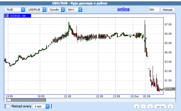Click the 'online' hyperlink
Image resolution: width=181 pixels, height=111 pixels.
click(123, 9)
